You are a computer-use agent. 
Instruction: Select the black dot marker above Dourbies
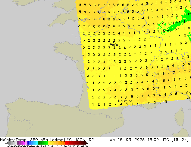125,98
